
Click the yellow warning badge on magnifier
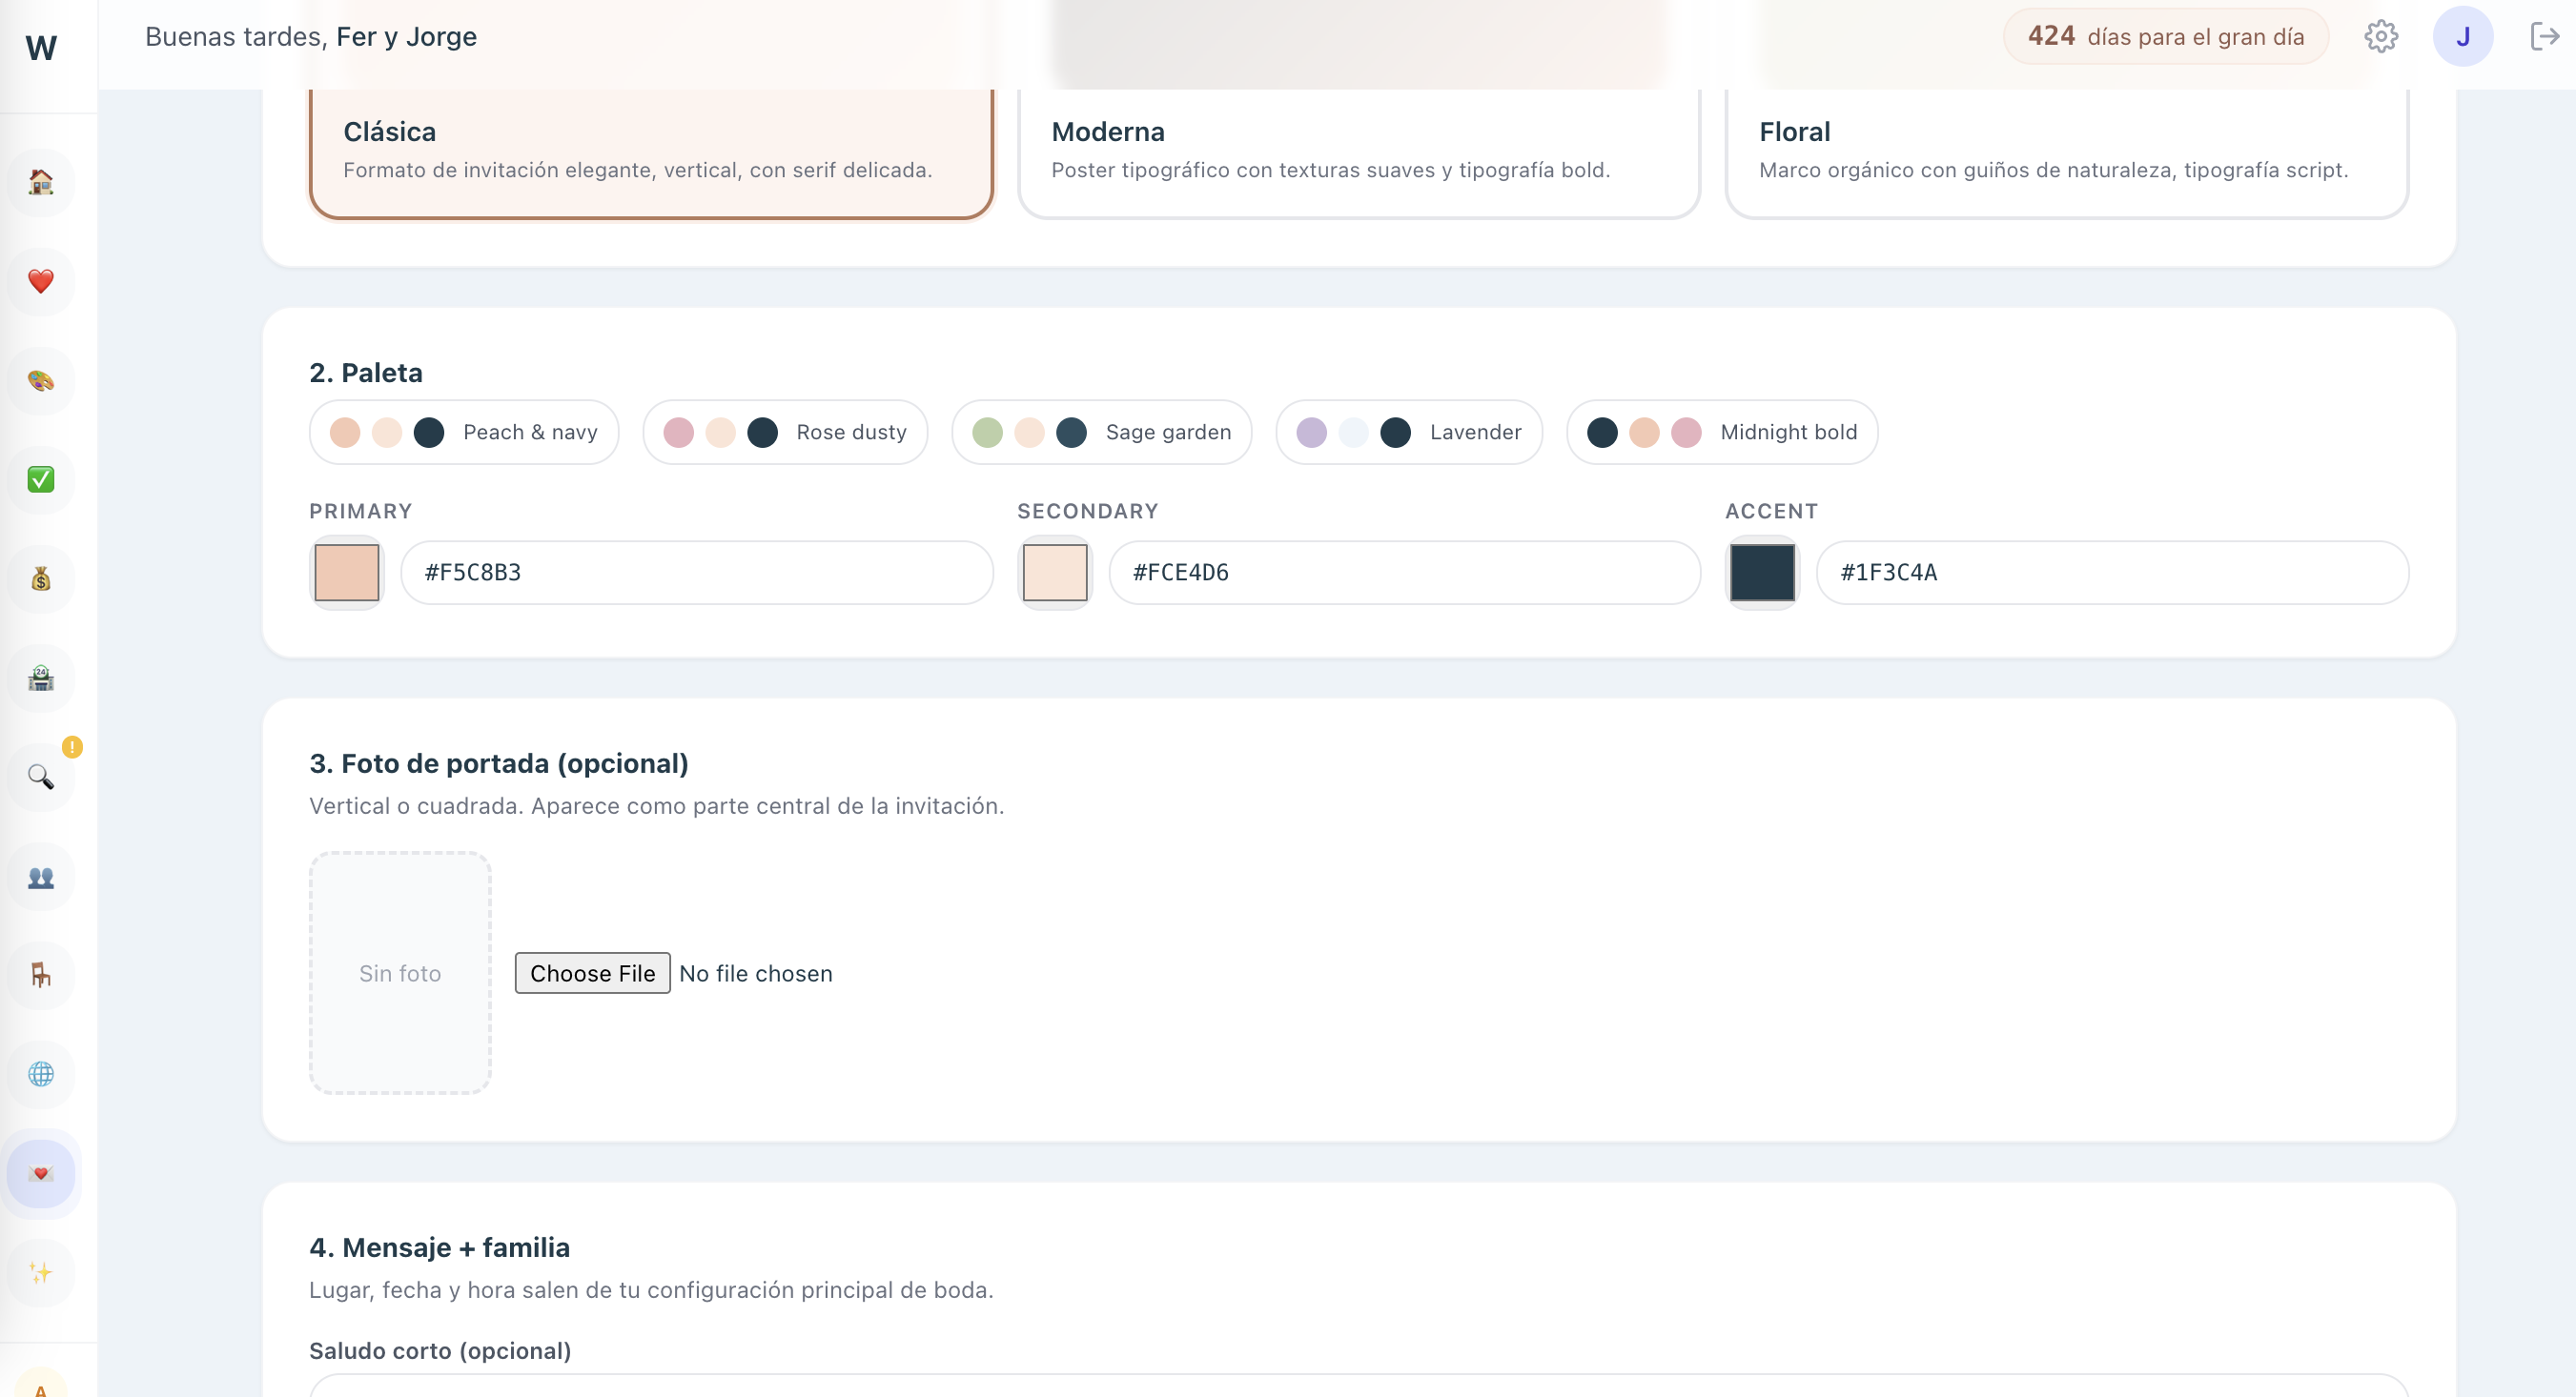coord(72,746)
